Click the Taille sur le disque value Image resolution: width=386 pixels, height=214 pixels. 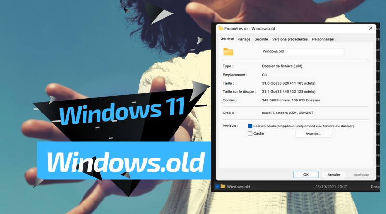coord(289,92)
